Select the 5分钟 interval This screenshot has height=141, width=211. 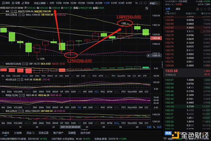pos(73,3)
